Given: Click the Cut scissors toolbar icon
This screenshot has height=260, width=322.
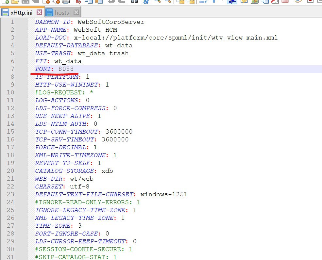Looking at the screenshot, I should 78,1.
